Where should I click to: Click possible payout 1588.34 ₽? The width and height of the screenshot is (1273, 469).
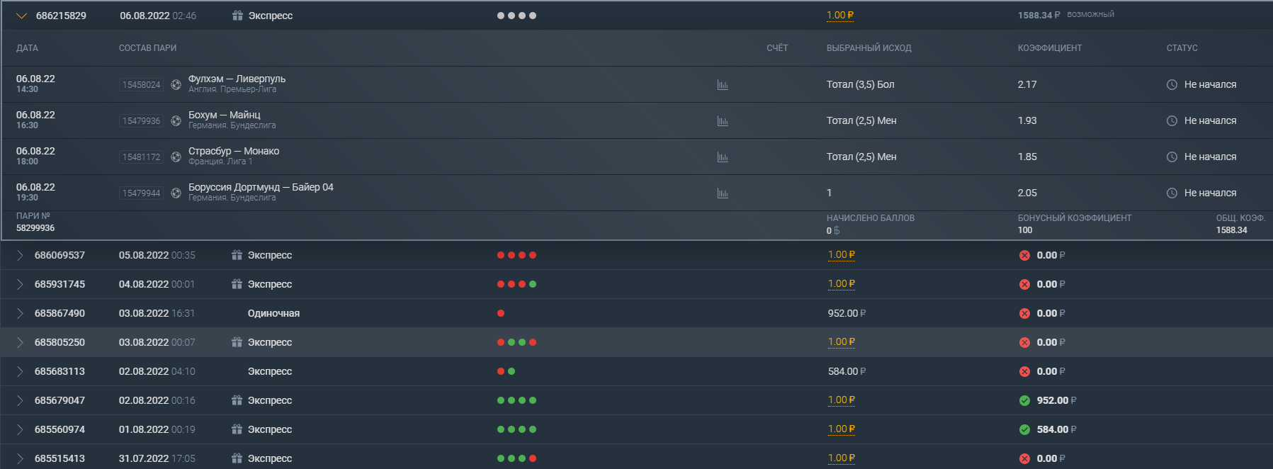tap(1039, 15)
